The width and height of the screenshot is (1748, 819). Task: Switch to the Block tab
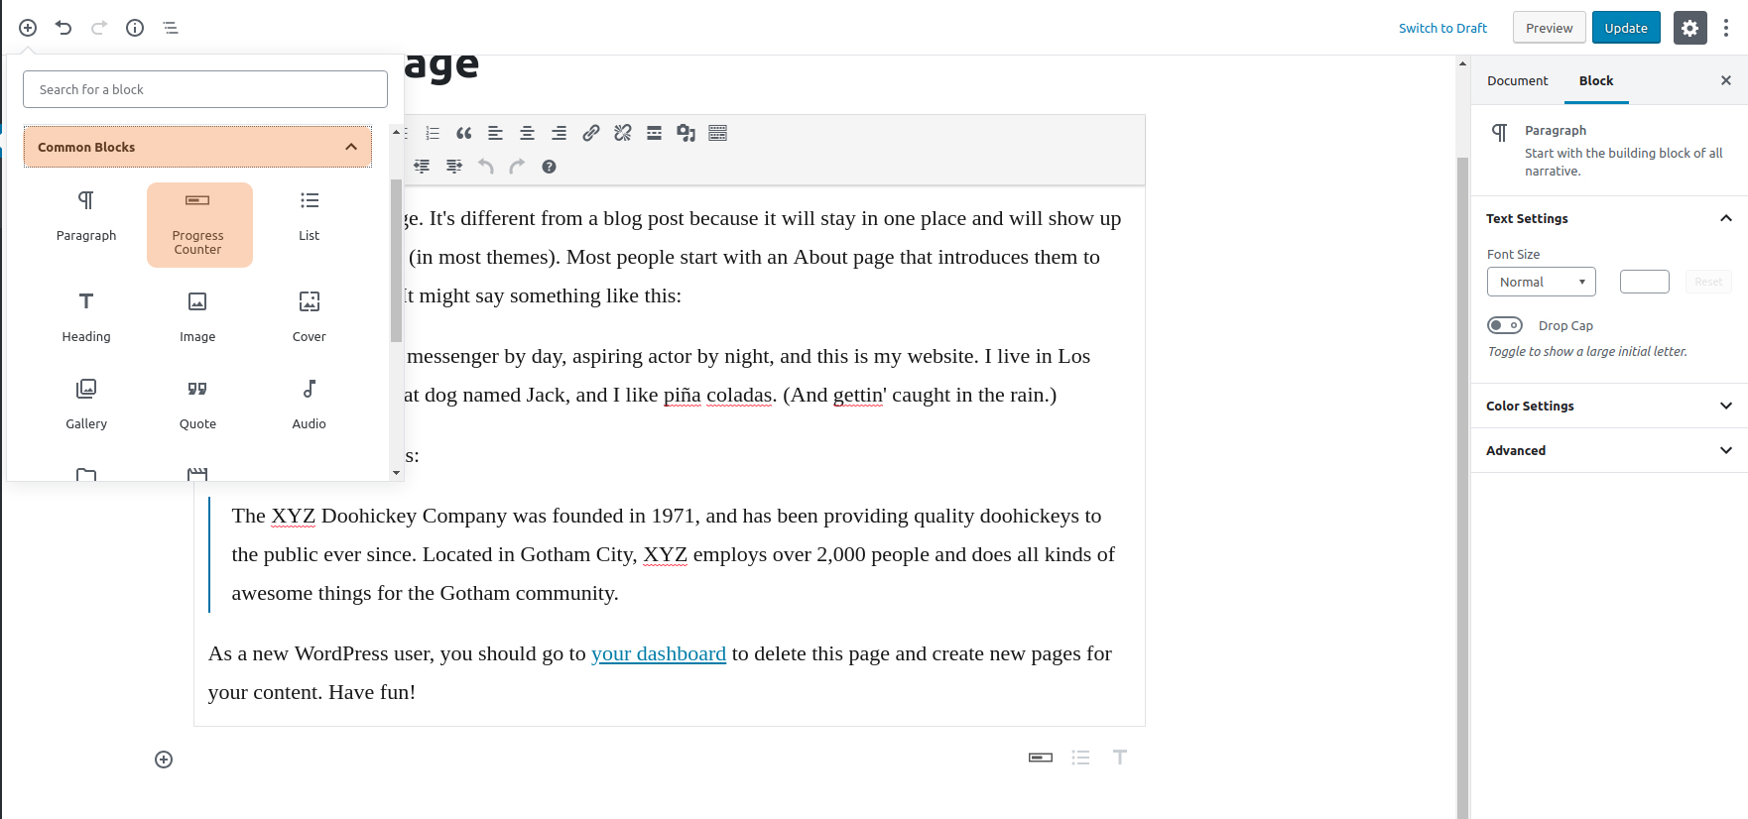coord(1596,80)
